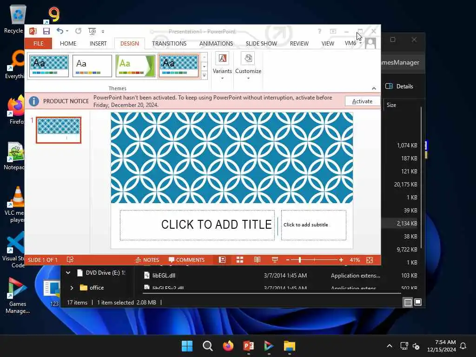
Task: Click the Repeat icon in Quick Access Toolbar
Action: pyautogui.click(x=78, y=31)
